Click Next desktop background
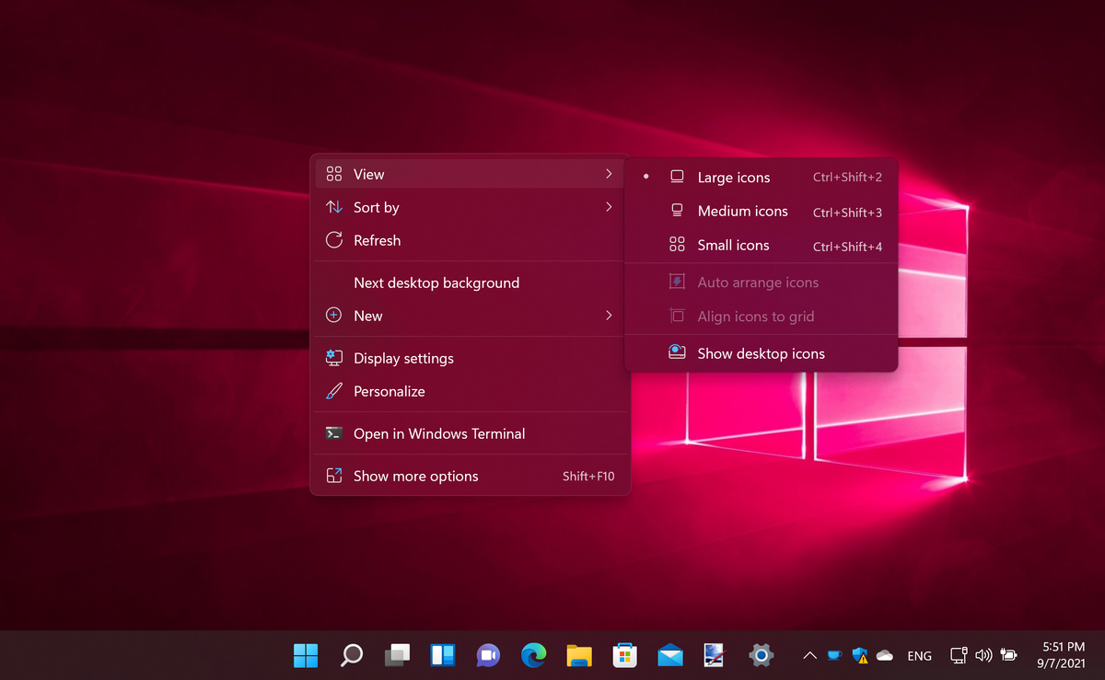This screenshot has height=680, width=1105. coord(436,282)
